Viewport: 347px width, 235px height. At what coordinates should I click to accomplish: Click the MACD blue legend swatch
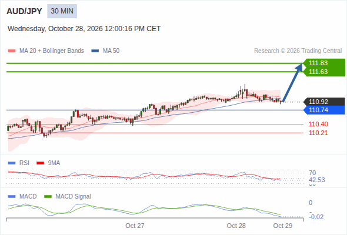click(x=12, y=197)
